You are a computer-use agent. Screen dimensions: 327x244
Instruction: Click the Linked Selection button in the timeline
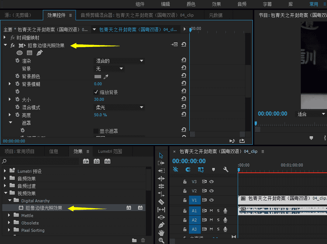[x=201, y=169]
